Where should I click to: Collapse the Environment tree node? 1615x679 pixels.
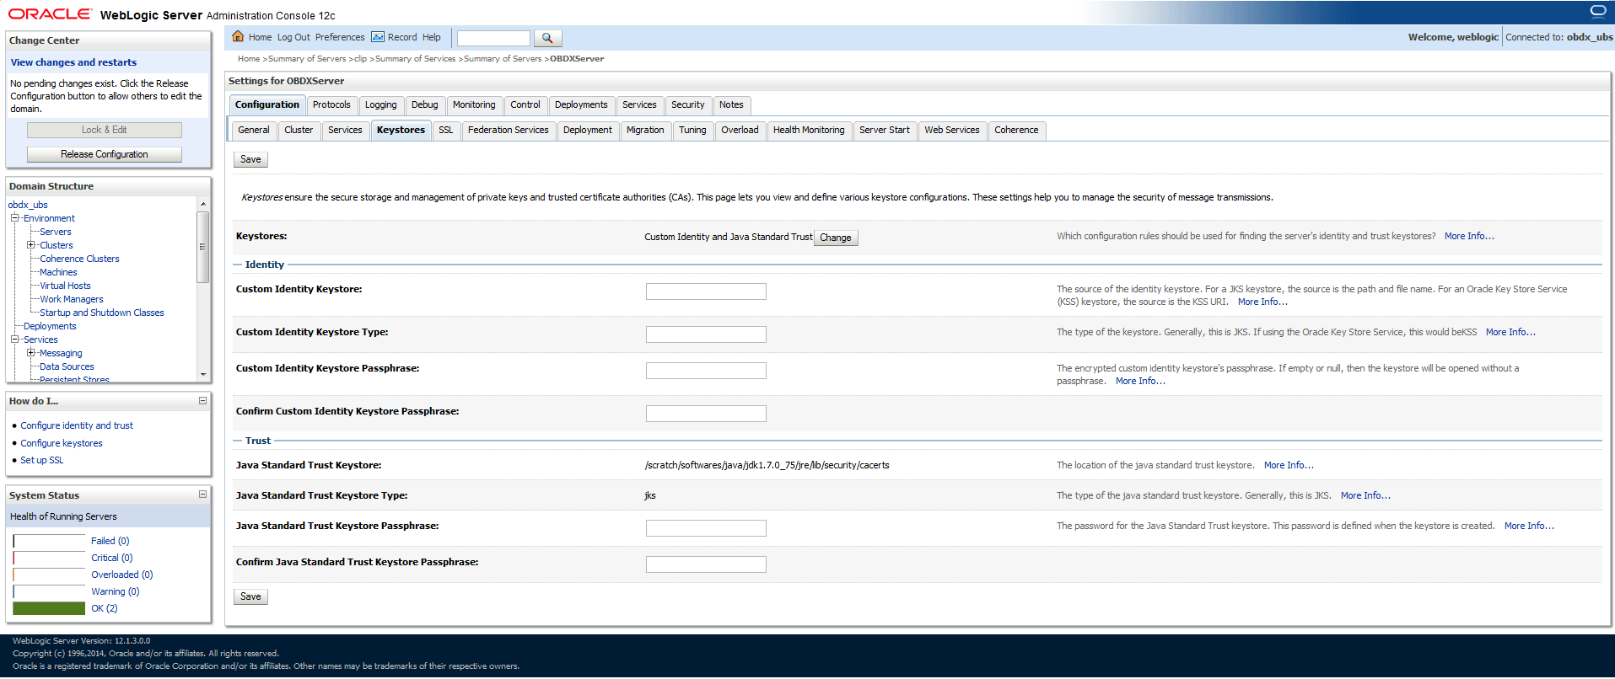(x=14, y=218)
